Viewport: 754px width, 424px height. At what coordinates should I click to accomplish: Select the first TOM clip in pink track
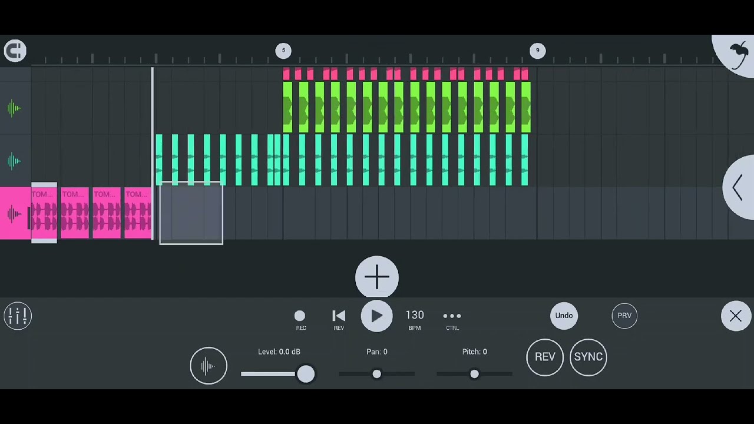44,213
